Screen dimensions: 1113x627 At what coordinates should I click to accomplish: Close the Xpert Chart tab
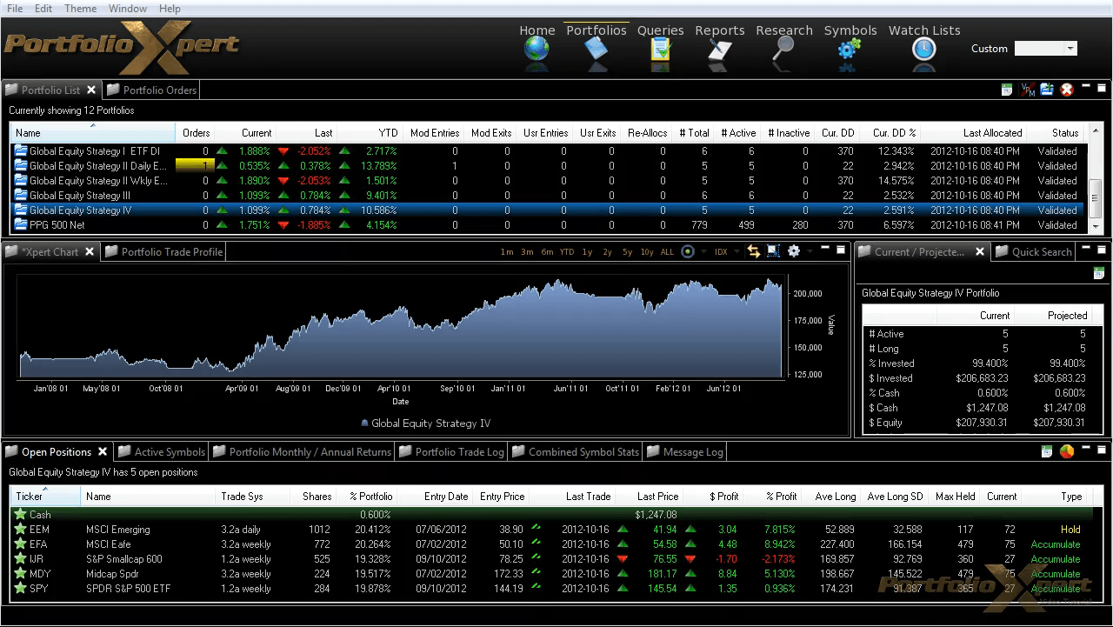90,252
